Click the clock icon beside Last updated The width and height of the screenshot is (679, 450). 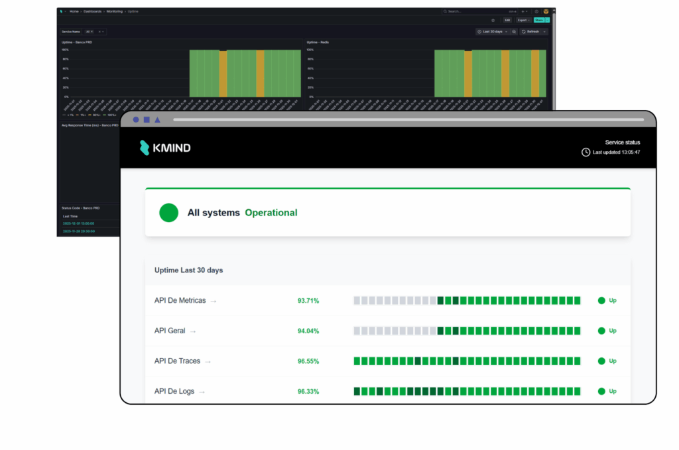pos(586,152)
